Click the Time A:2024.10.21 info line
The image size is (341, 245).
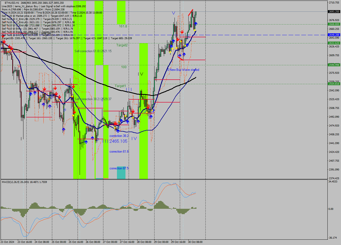point(52,13)
